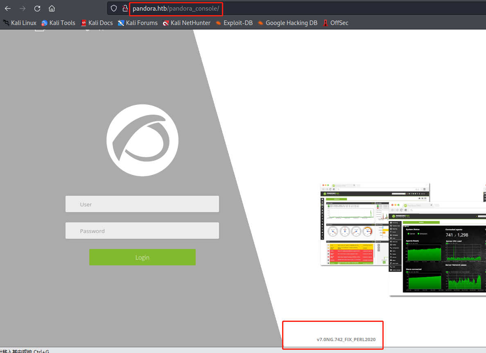Reload the page with the refresh icon

point(37,8)
